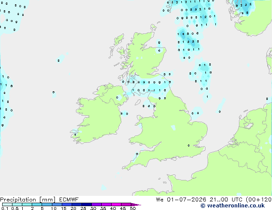Click the '45' legend scale label
The width and height of the screenshot is (272, 210).
pos(123,208)
